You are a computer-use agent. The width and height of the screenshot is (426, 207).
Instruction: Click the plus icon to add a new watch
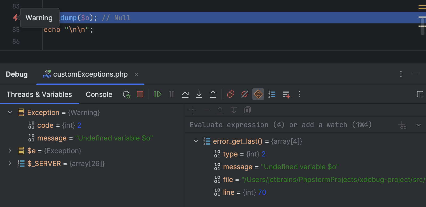192,110
